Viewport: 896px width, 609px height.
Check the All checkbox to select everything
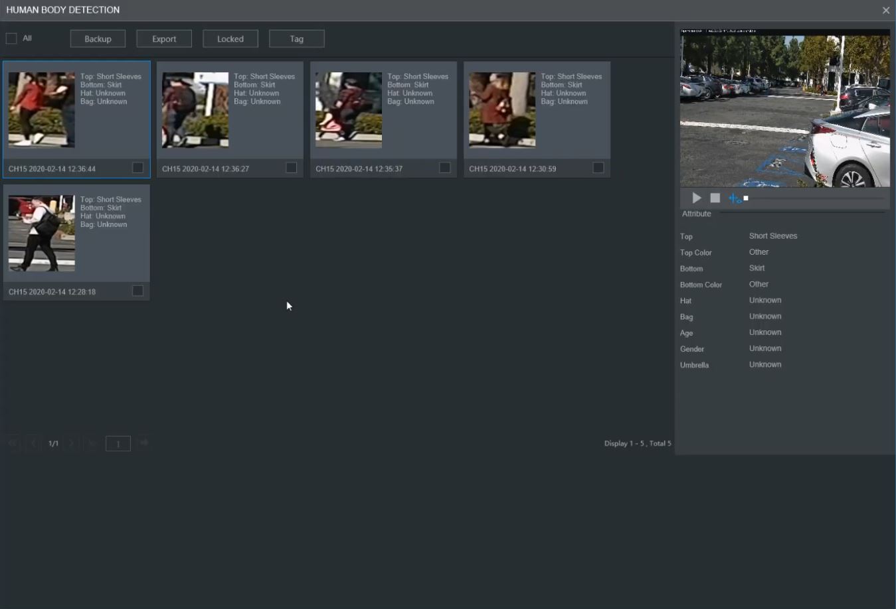(x=11, y=38)
